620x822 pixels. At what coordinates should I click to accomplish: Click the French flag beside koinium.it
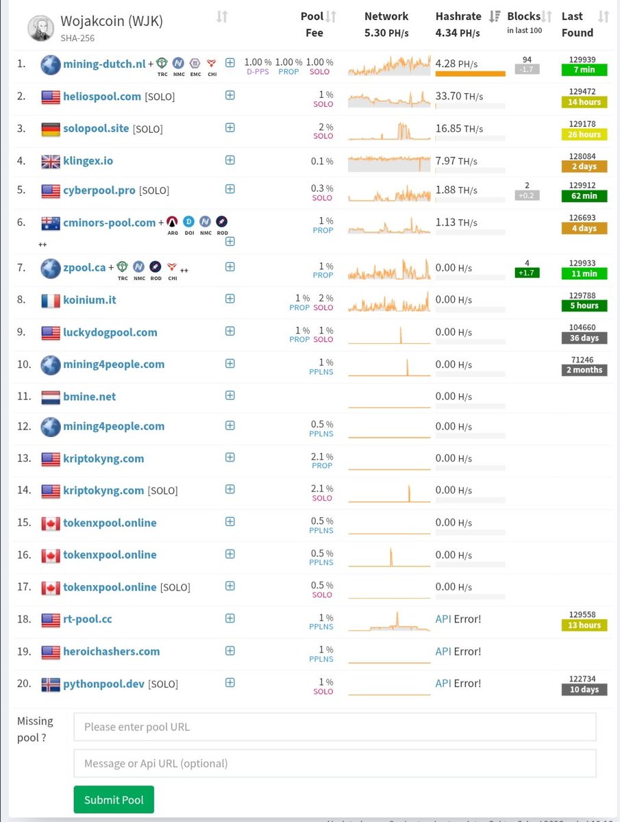pyautogui.click(x=51, y=300)
